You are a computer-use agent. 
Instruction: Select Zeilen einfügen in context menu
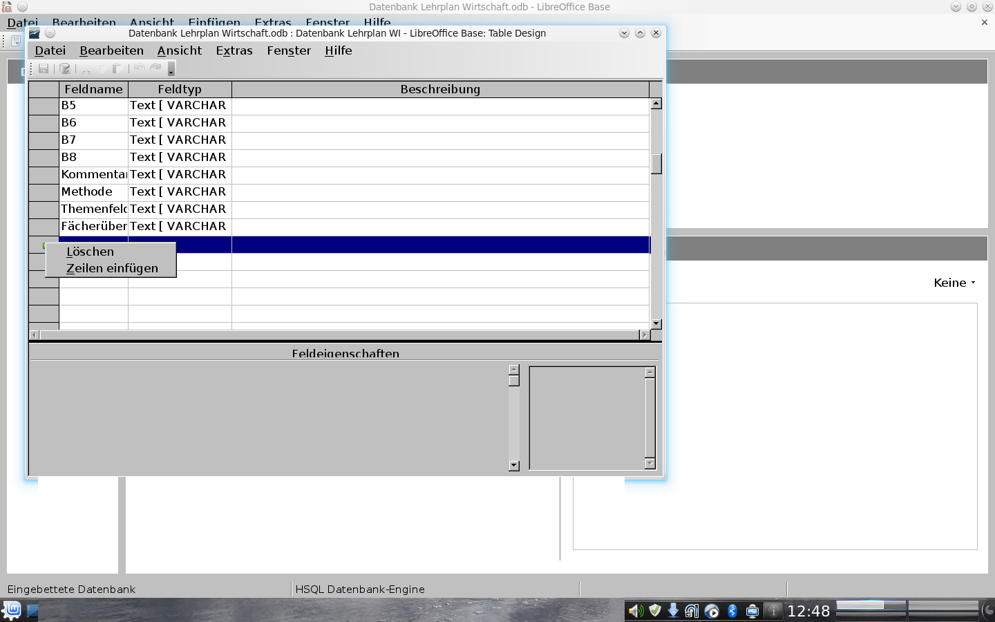pyautogui.click(x=112, y=268)
